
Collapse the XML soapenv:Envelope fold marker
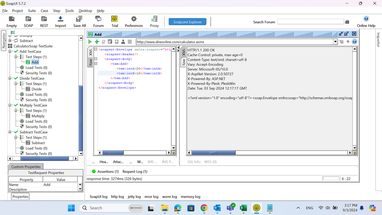96,49
